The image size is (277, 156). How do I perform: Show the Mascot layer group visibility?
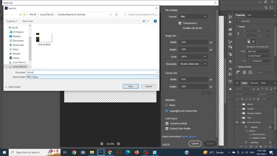(237, 104)
